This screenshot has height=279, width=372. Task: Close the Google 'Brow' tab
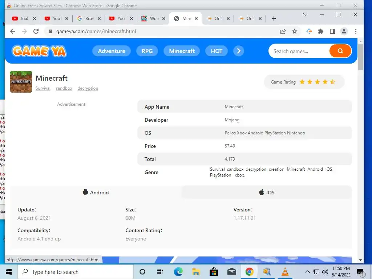(99, 19)
